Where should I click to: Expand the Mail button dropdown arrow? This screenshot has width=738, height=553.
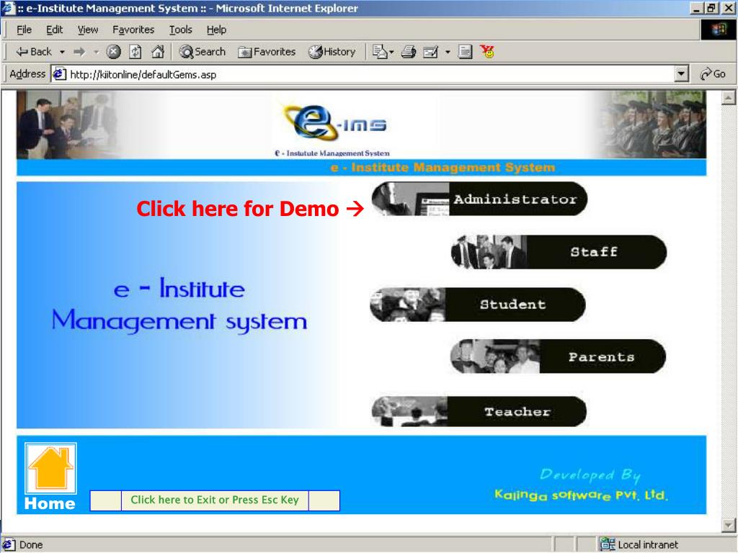point(393,52)
